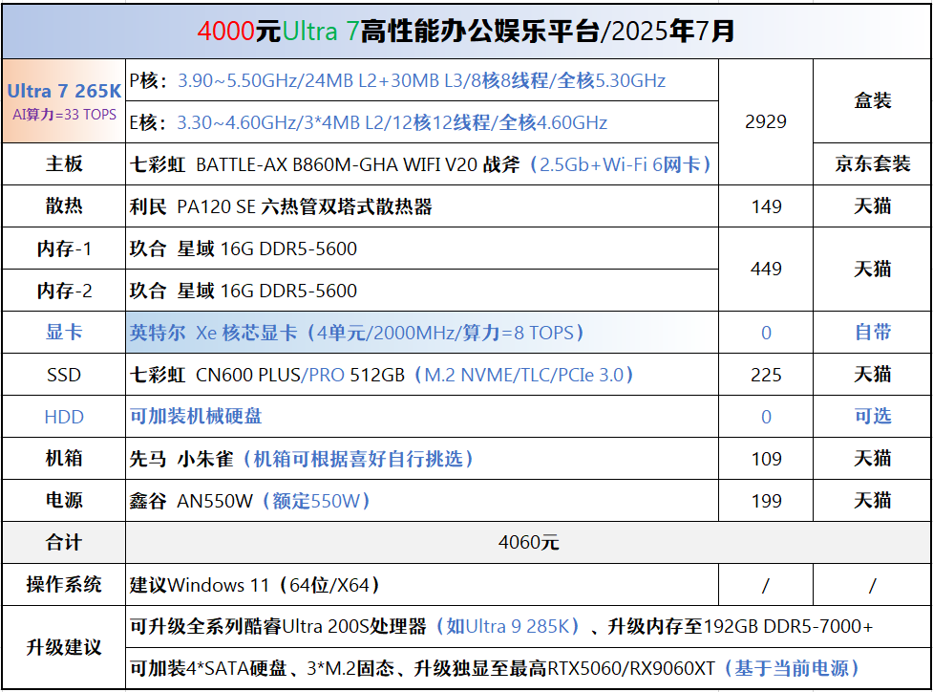Click the "0" price in HDD row
This screenshot has height=692, width=933.
[x=766, y=417]
